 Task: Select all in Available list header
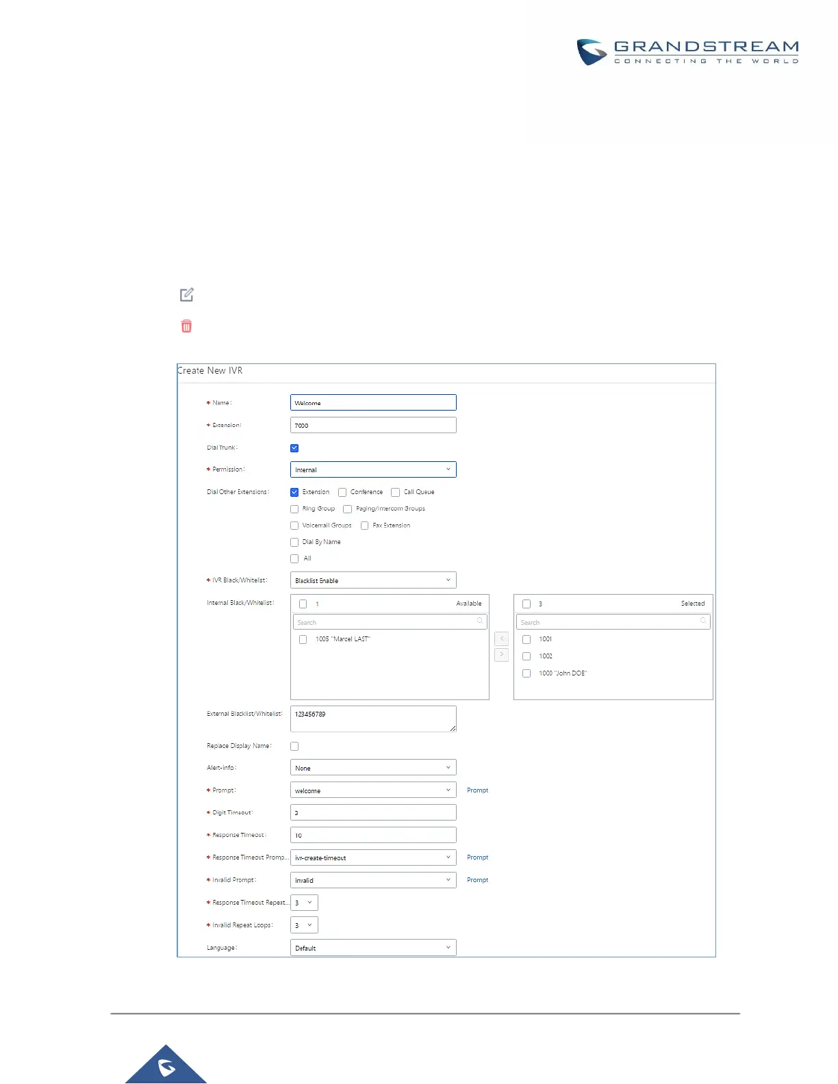[x=303, y=604]
